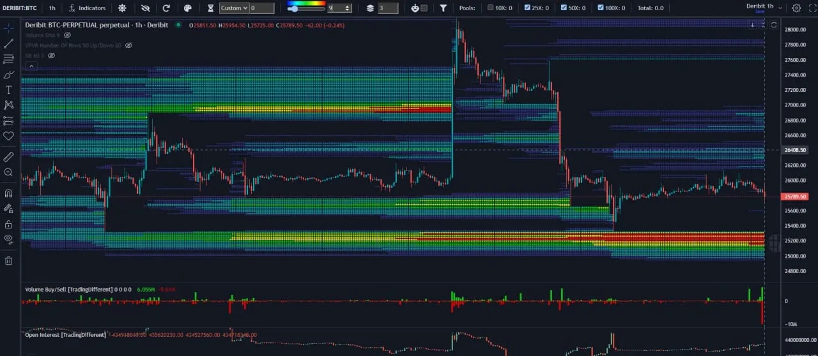Click the layers input field containing 3
This screenshot has width=818, height=356.
[388, 8]
